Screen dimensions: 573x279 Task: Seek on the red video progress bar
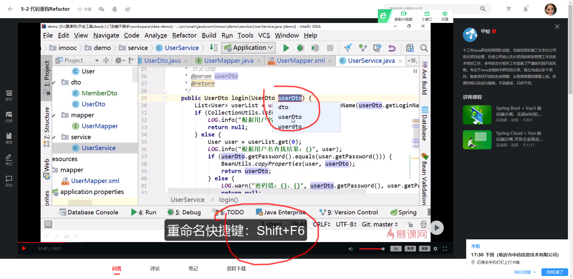pyautogui.click(x=235, y=242)
